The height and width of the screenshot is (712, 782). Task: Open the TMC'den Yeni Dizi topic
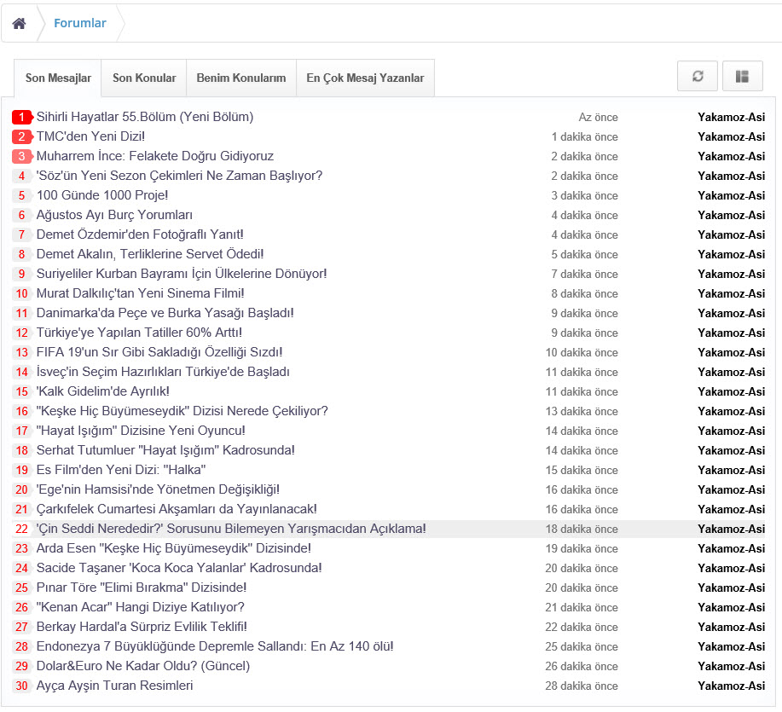[90, 136]
